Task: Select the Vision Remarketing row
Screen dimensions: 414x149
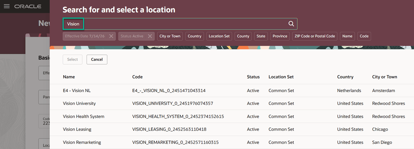Action: [232, 142]
